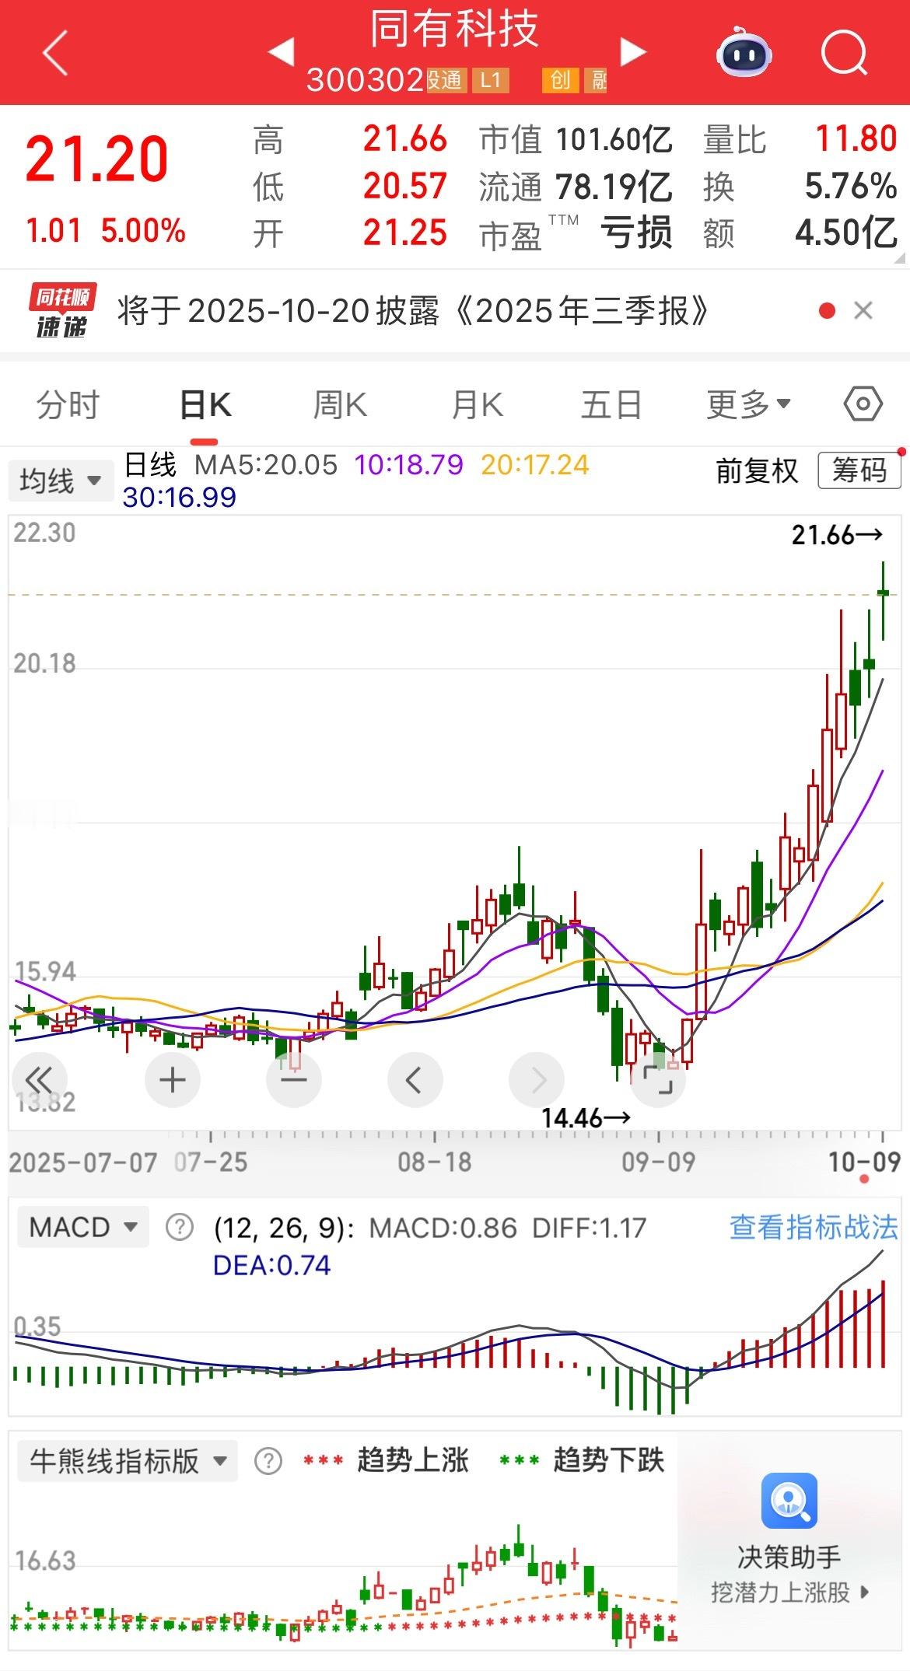Switch to 月K tab

pyautogui.click(x=477, y=404)
